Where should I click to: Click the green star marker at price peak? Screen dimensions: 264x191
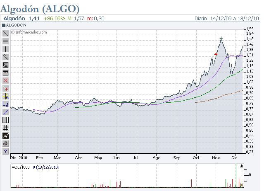[x=221, y=39]
